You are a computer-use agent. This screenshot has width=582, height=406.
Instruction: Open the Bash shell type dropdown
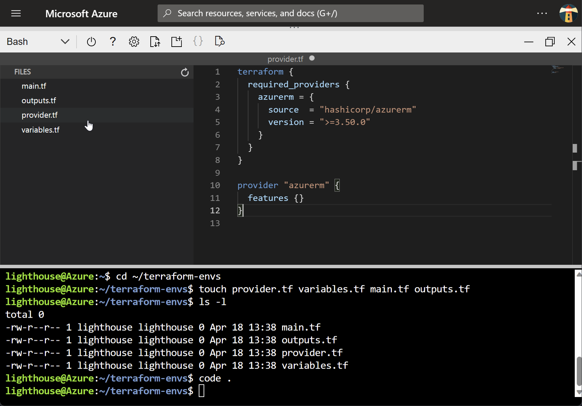(x=38, y=42)
